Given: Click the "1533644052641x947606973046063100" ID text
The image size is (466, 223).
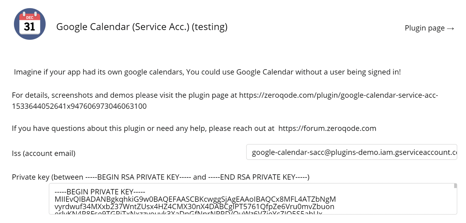Looking at the screenshot, I should (x=79, y=106).
